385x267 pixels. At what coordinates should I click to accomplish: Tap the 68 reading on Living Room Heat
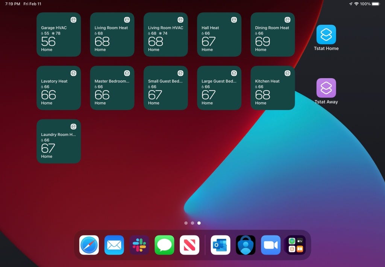click(102, 41)
